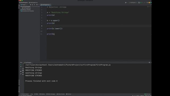Select firstProgram.py in the project tree

pyautogui.click(x=26, y=8)
